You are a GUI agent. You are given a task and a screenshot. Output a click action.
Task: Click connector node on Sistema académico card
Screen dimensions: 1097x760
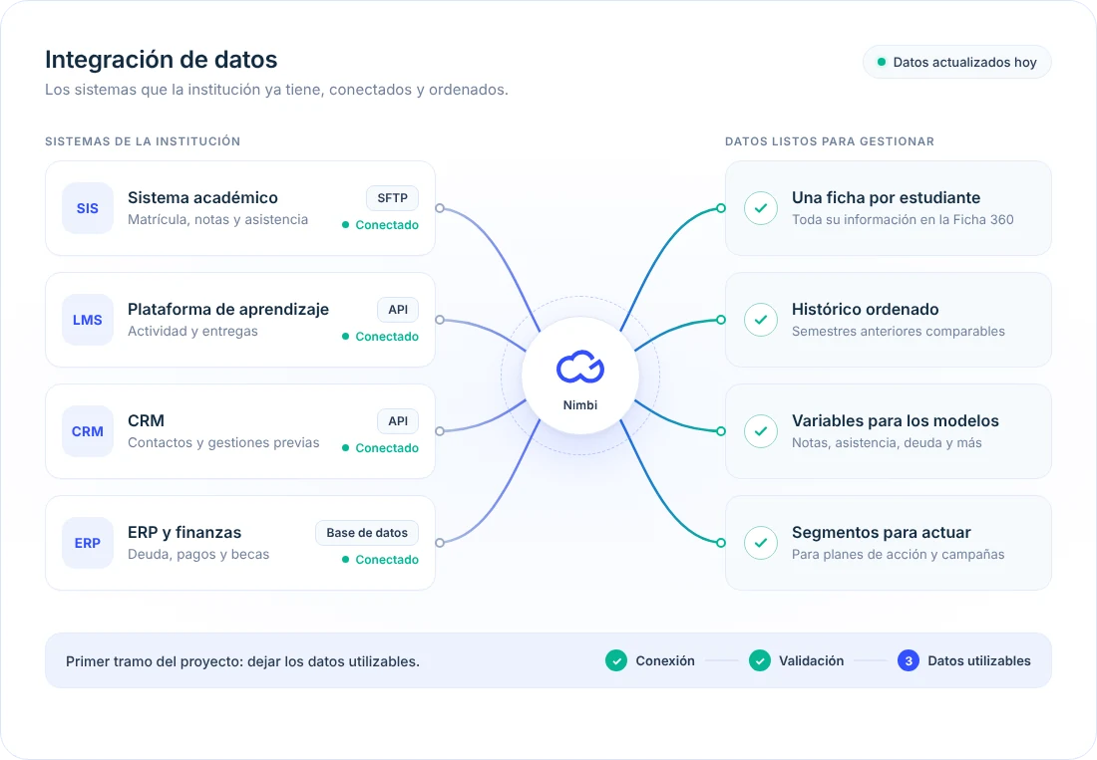(x=440, y=208)
